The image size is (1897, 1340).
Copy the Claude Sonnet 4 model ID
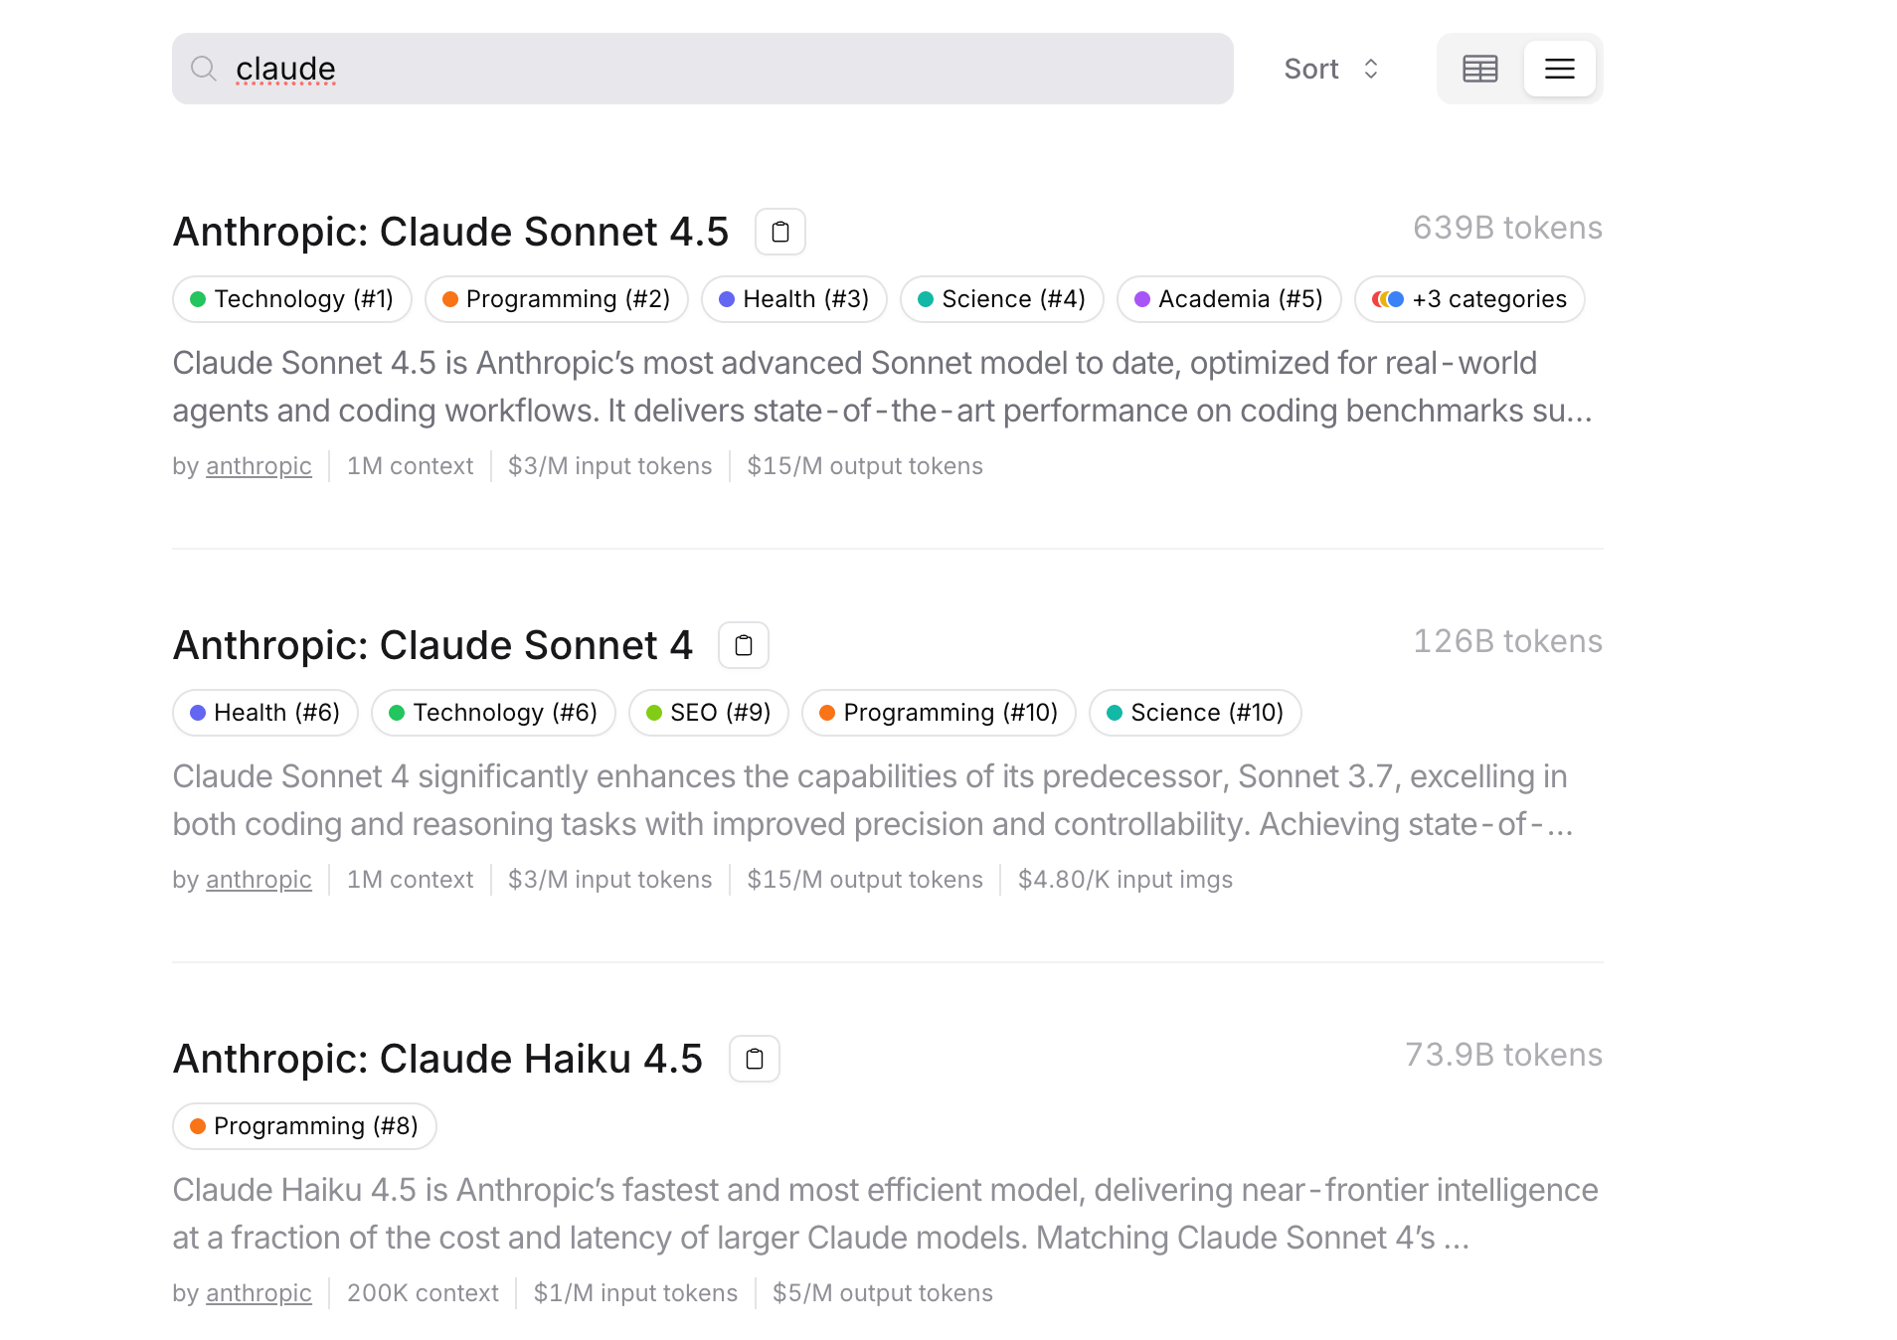744,645
